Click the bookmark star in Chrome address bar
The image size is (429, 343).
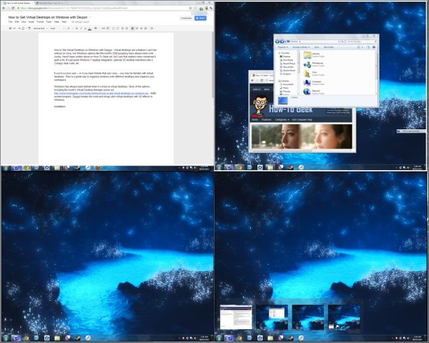(191, 8)
